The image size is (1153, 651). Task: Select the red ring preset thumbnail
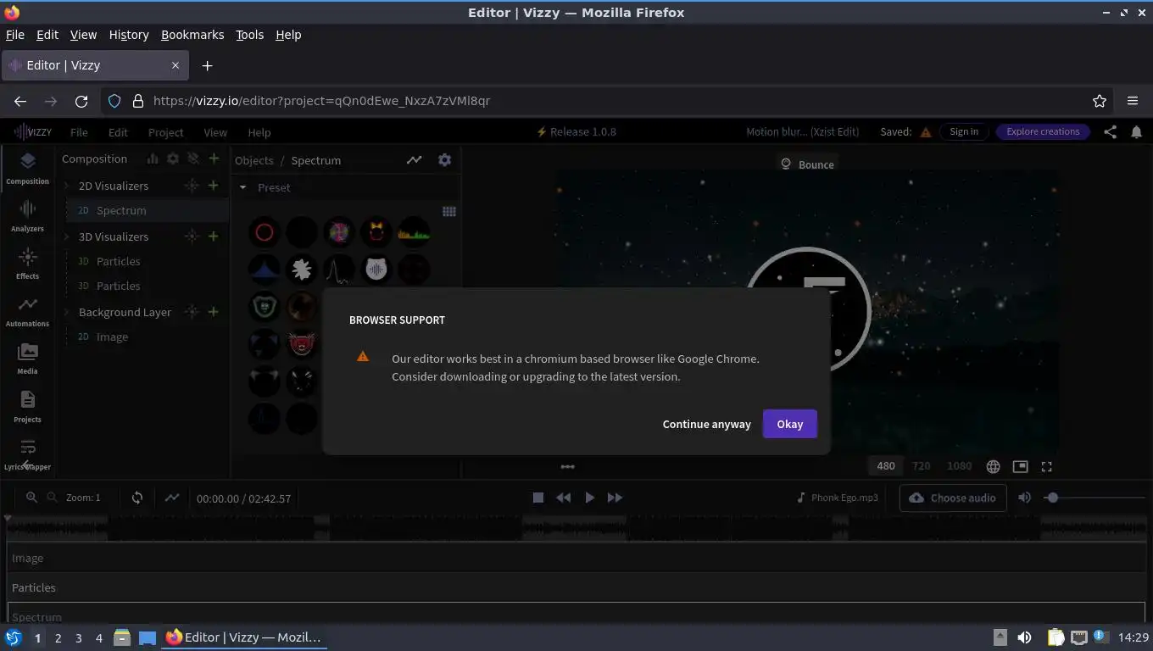(265, 232)
